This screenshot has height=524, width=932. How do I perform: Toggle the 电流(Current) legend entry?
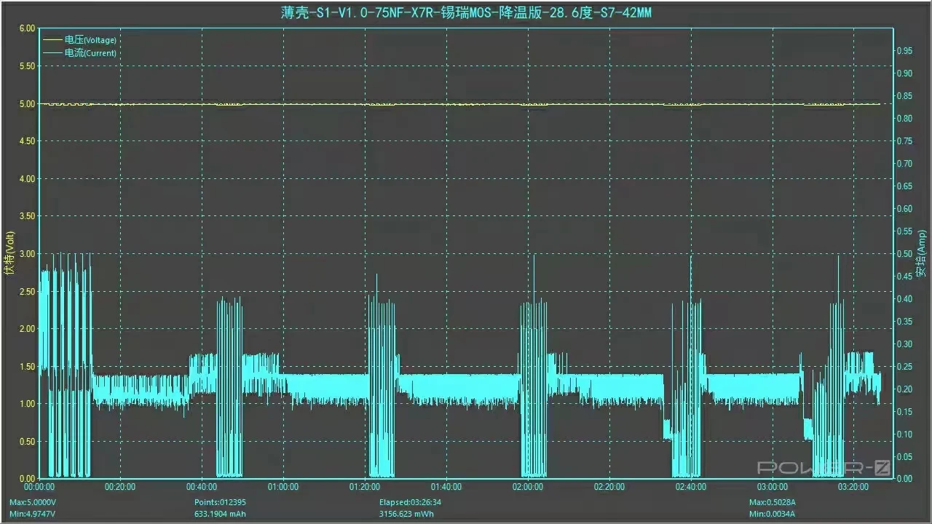[90, 53]
